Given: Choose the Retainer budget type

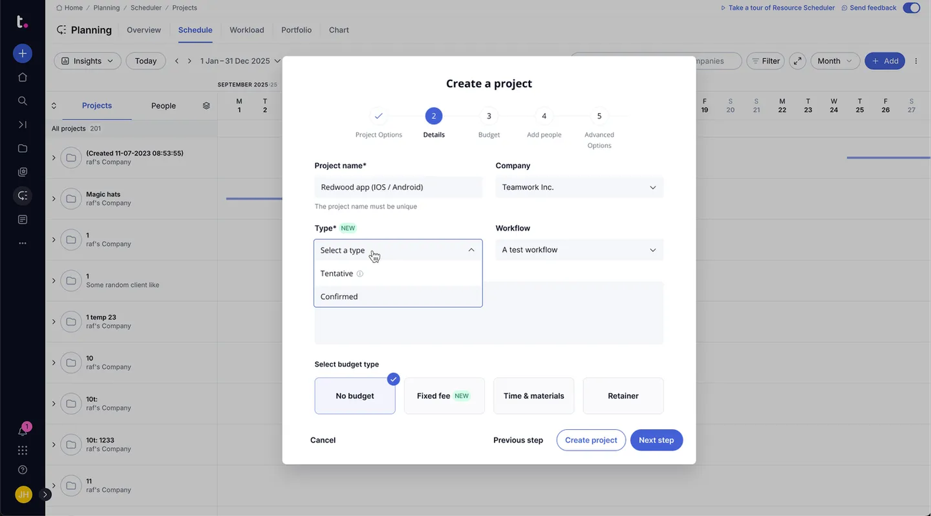Looking at the screenshot, I should (623, 396).
